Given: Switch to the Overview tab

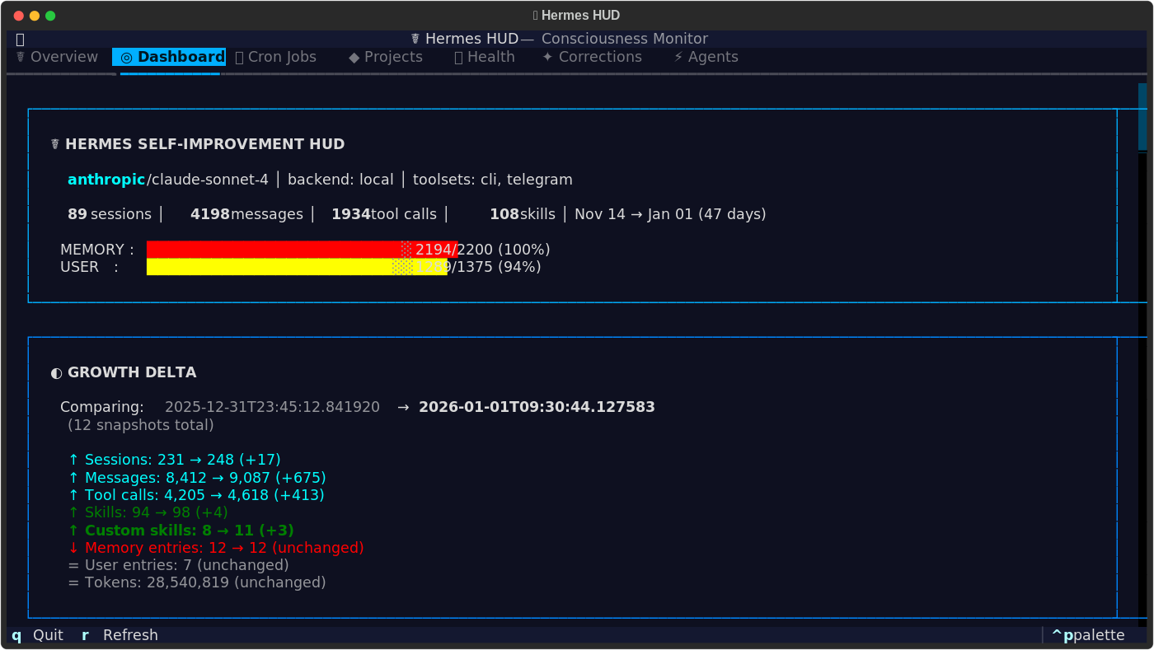Looking at the screenshot, I should 57,57.
